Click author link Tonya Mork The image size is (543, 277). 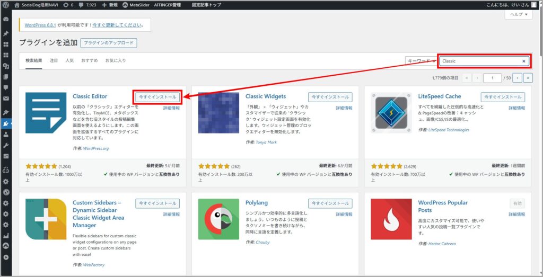click(x=266, y=142)
